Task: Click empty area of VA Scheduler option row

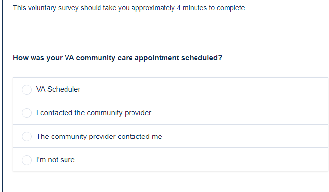Action: pos(203,89)
